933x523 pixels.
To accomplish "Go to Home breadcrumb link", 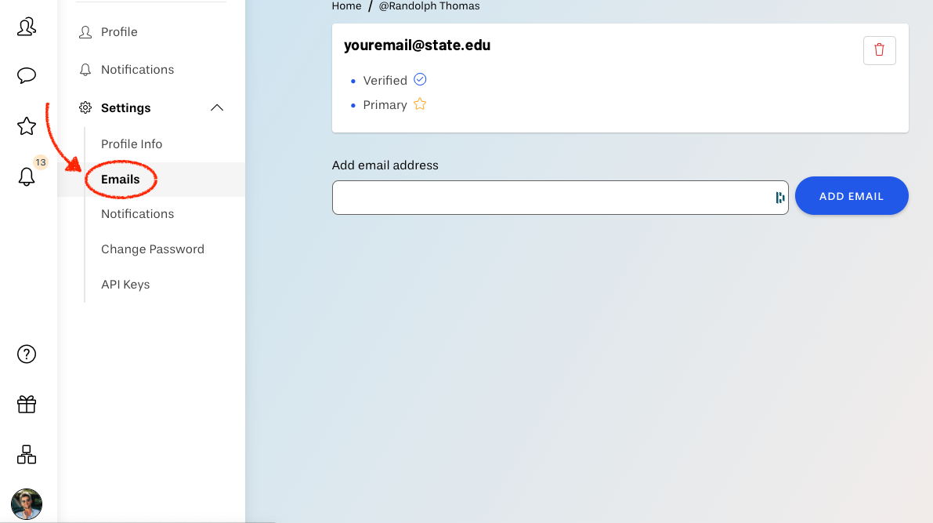I will point(346,6).
